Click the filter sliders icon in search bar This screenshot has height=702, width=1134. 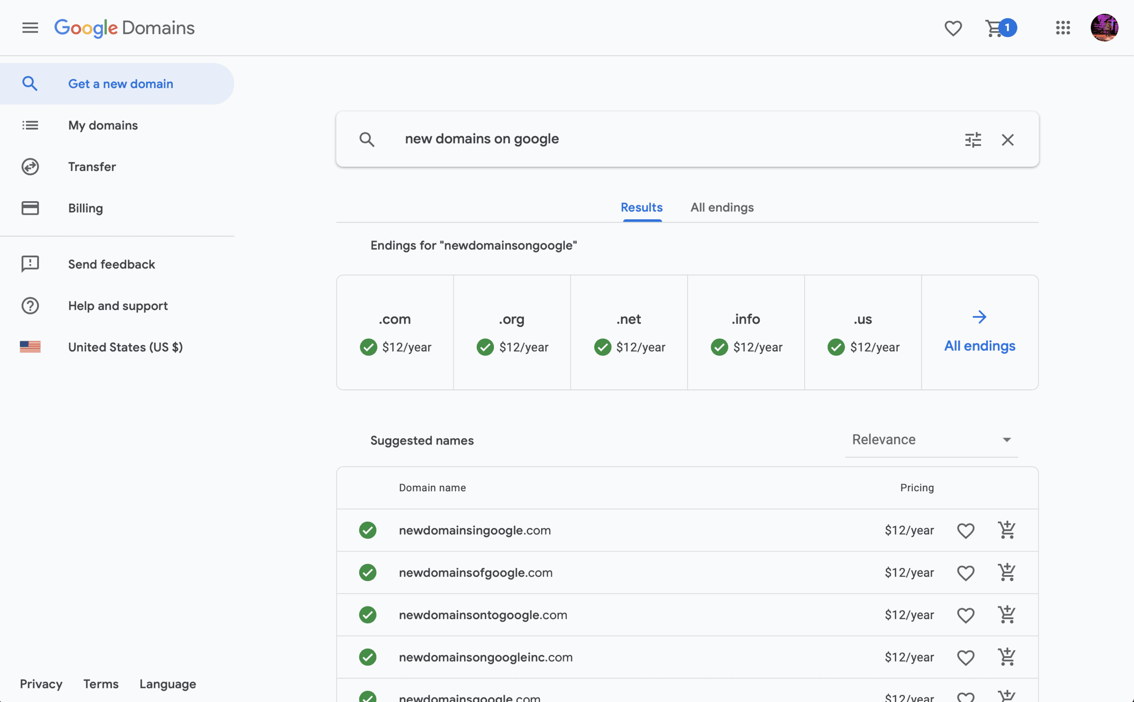pyautogui.click(x=973, y=139)
